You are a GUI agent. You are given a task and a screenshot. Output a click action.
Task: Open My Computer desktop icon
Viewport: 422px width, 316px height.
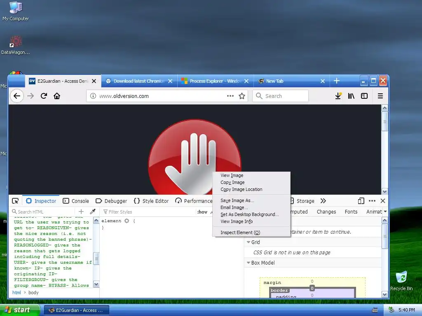click(16, 11)
